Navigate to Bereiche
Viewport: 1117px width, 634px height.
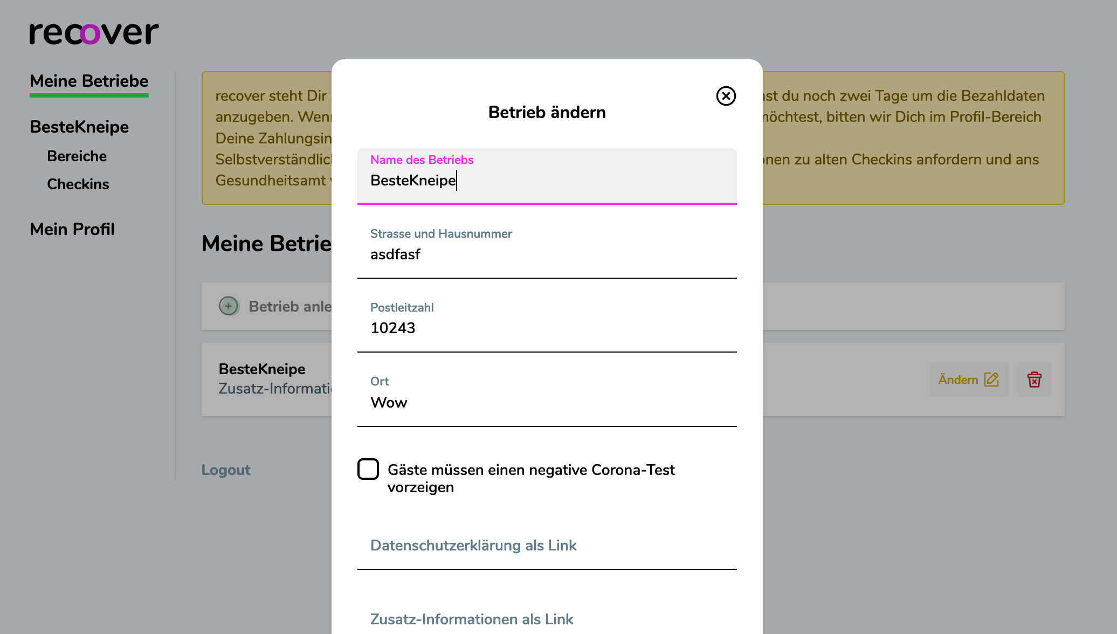coord(77,156)
